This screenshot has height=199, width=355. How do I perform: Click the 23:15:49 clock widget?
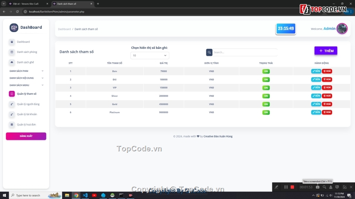click(286, 29)
